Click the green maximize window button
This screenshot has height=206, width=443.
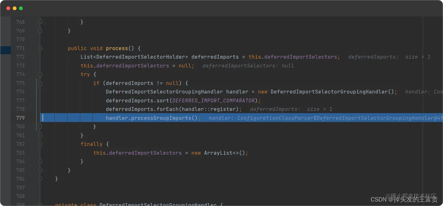click(21, 8)
